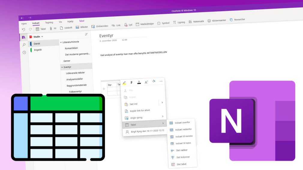The height and width of the screenshot is (170, 303).
Task: Expand the Angiv sprog submenu
Action: point(163,116)
